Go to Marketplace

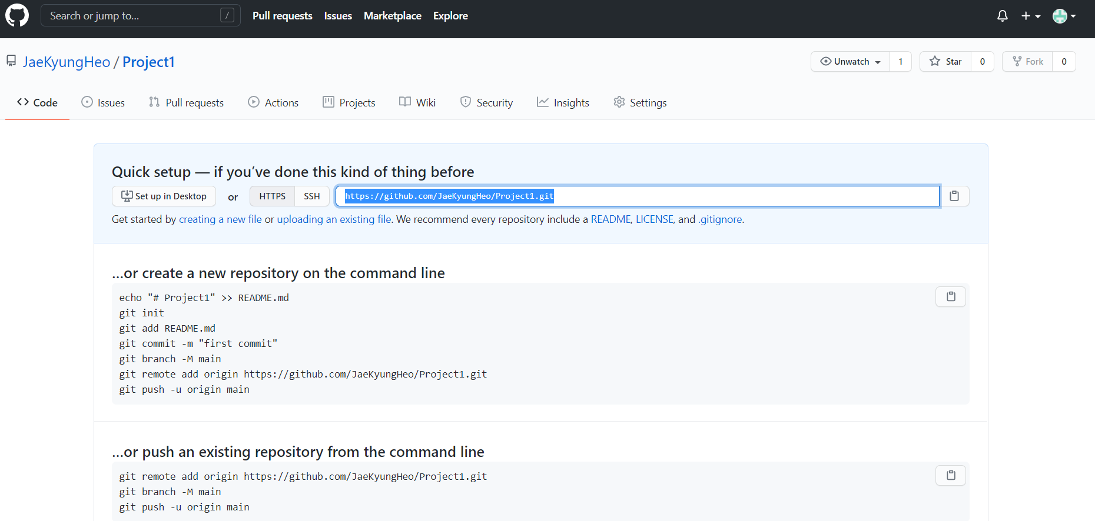coord(393,16)
